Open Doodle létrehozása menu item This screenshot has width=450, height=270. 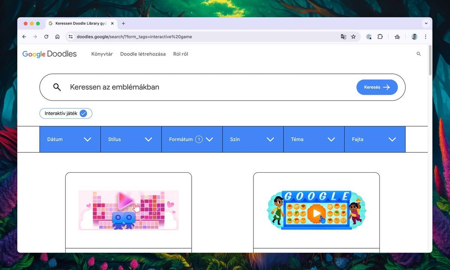(143, 54)
